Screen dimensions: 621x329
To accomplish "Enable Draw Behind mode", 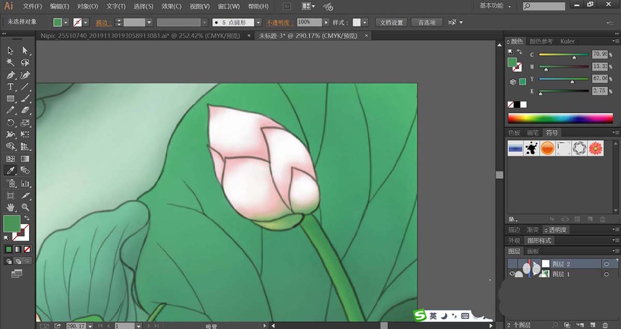I will tap(18, 261).
